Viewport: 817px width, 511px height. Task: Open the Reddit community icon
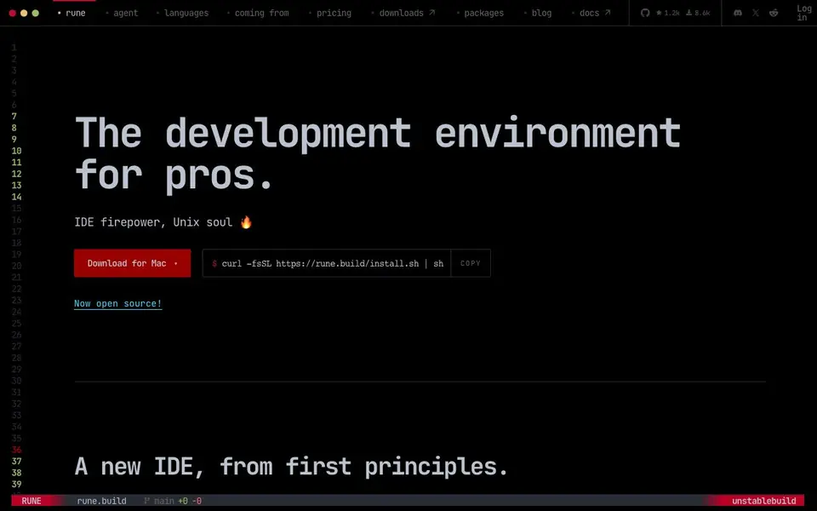coord(774,13)
